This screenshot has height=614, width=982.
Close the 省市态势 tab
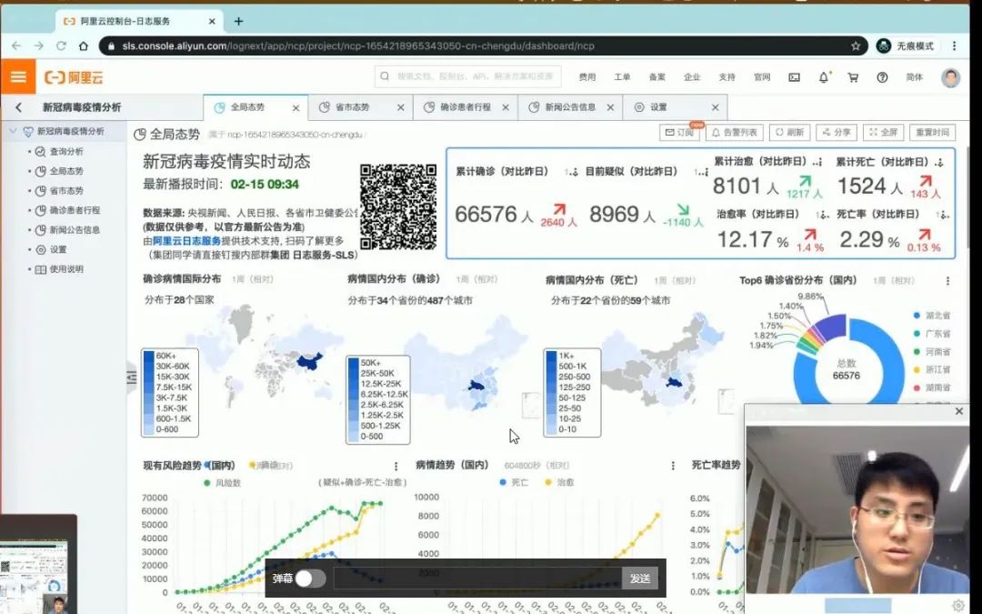401,107
